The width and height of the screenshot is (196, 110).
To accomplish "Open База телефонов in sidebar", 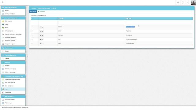I will point(13,86).
